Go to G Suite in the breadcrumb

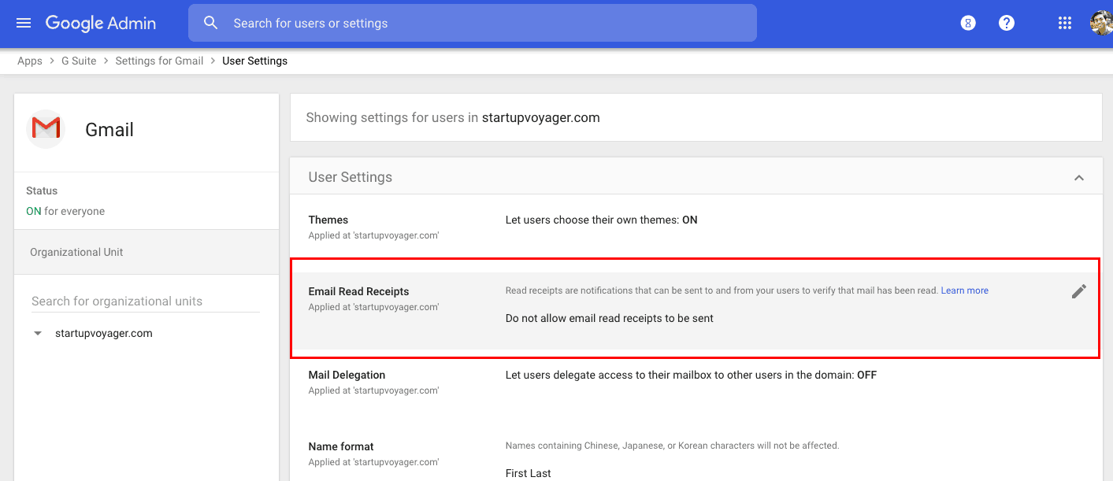pos(79,61)
